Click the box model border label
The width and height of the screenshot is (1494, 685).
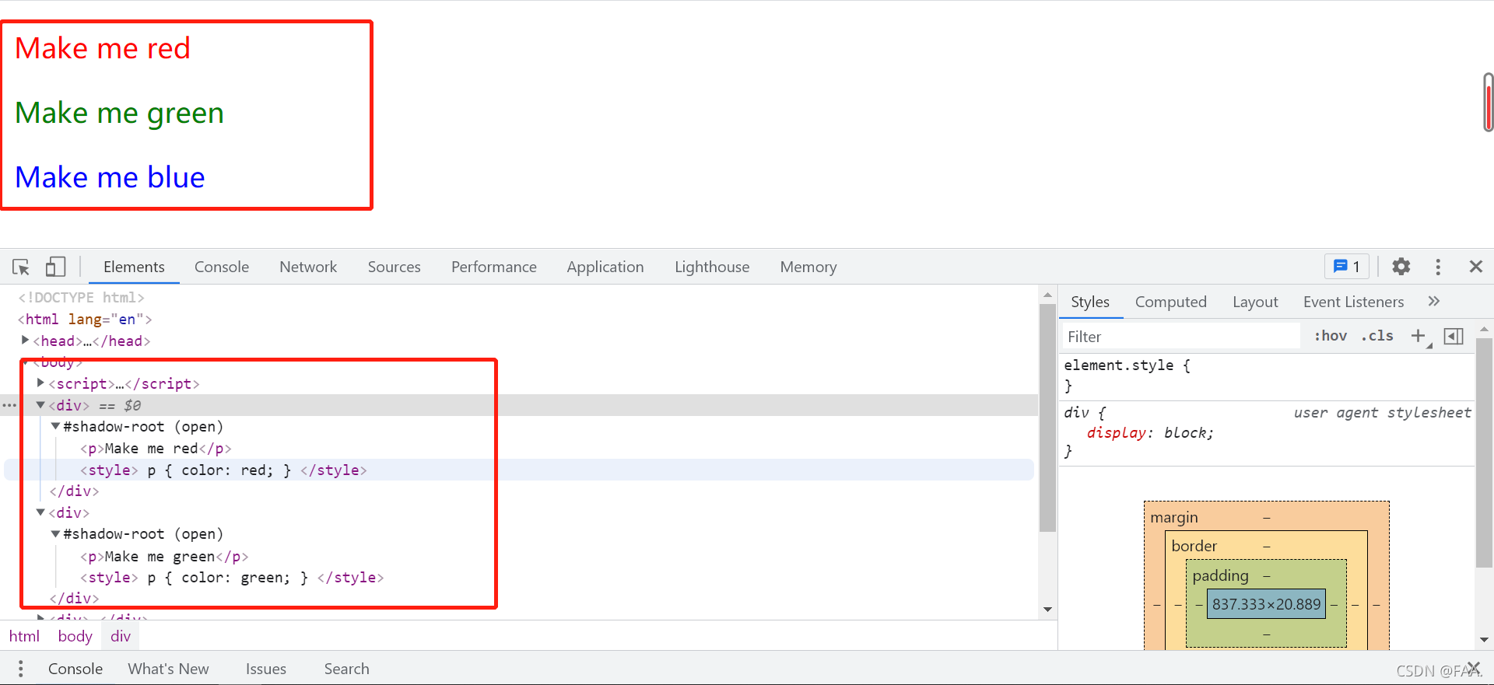1194,546
